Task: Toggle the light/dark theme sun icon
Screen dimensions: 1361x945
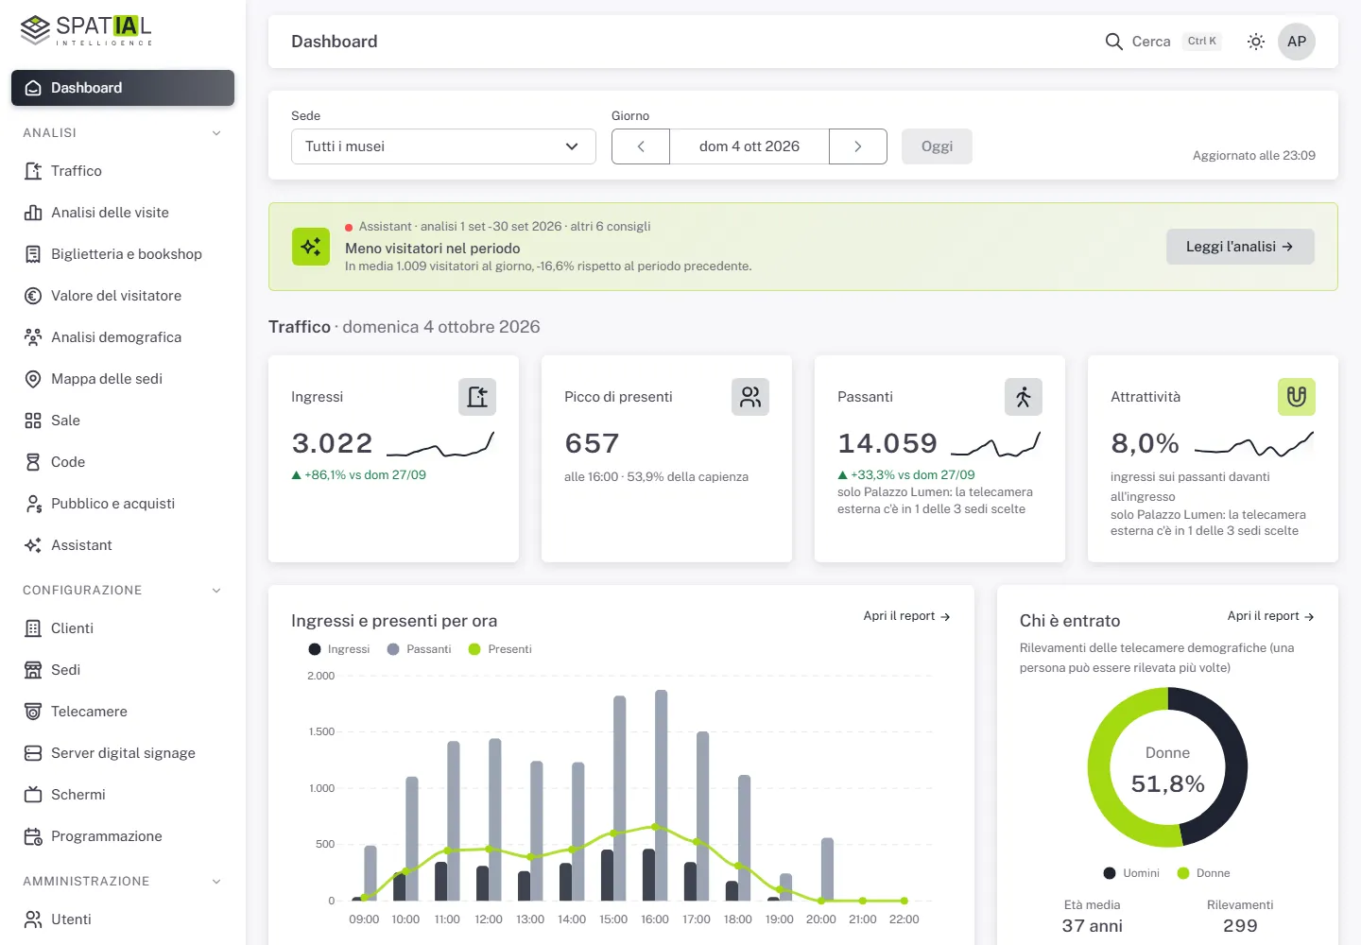Action: tap(1256, 42)
